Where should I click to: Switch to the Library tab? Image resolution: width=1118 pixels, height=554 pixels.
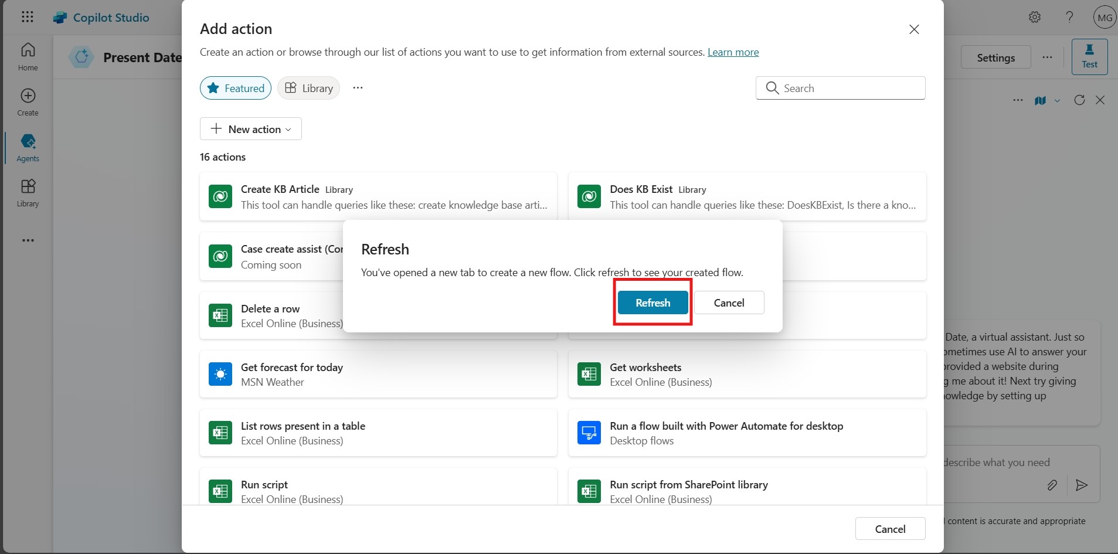click(309, 88)
